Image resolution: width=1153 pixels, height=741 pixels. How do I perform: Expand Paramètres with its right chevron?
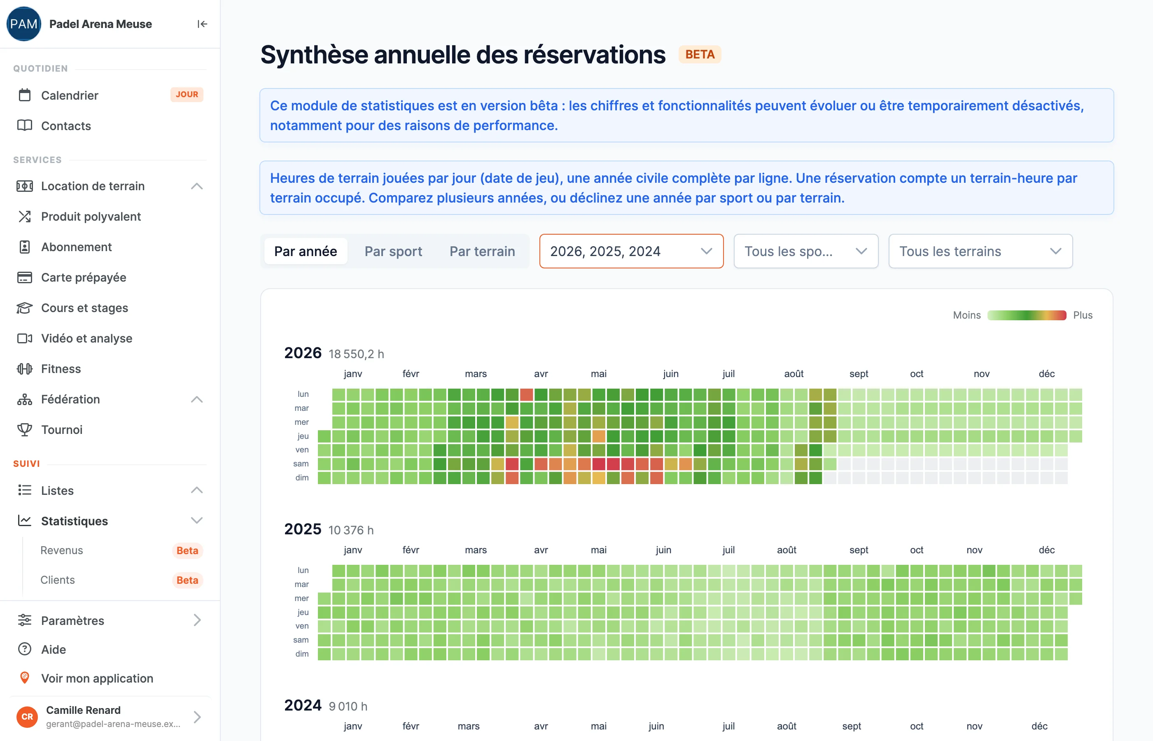click(x=197, y=620)
